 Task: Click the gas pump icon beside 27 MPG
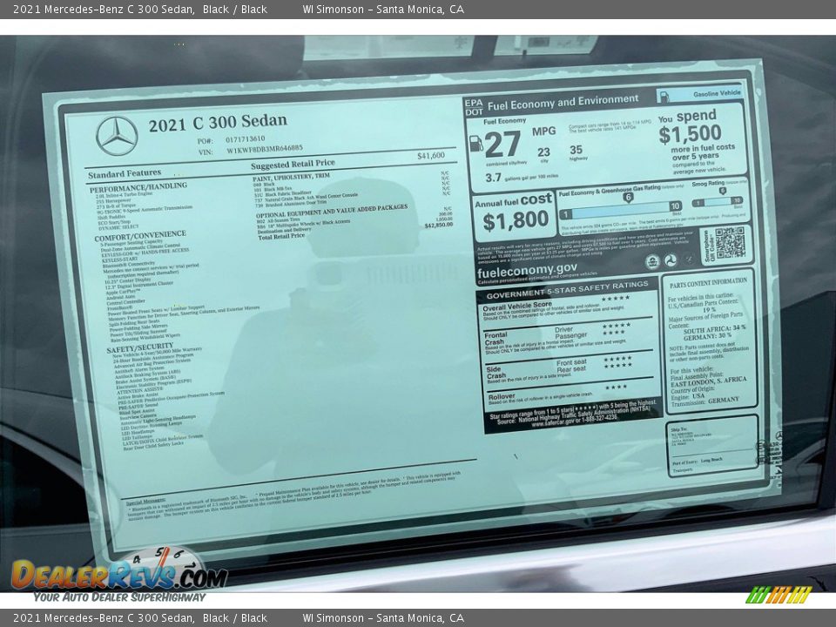coord(475,144)
